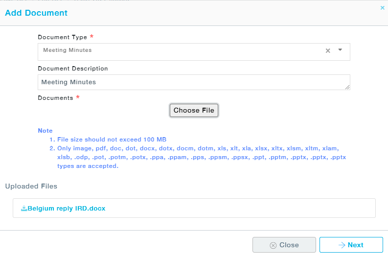
Task: Click the Note heading above file rules
Action: (x=45, y=131)
